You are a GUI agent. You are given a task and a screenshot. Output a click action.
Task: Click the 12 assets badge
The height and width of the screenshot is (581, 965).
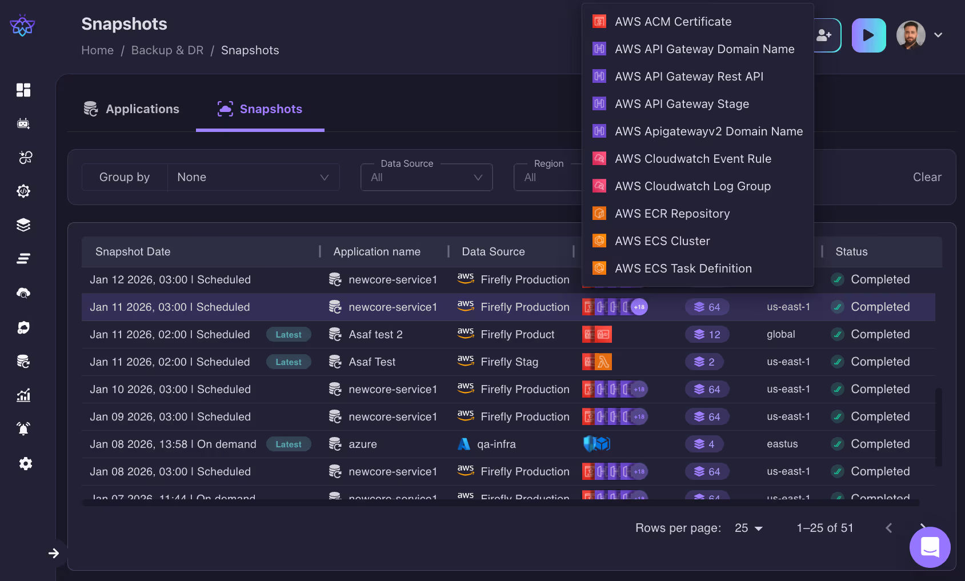point(707,334)
